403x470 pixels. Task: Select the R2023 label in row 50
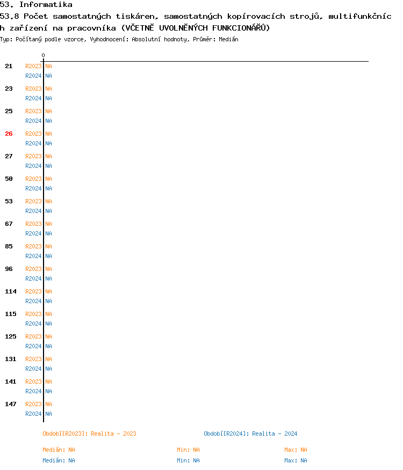click(33, 179)
